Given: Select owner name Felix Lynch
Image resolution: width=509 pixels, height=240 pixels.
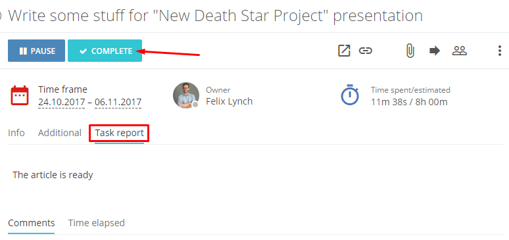Looking at the screenshot, I should [229, 101].
